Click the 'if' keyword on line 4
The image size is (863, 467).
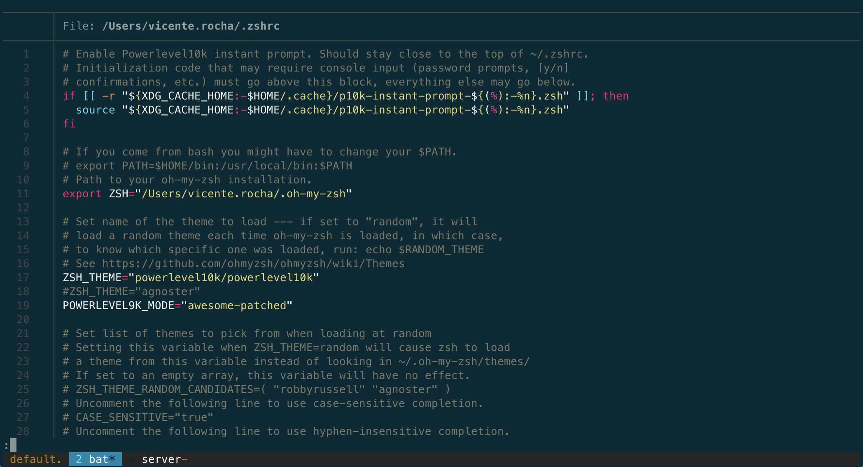(x=69, y=96)
